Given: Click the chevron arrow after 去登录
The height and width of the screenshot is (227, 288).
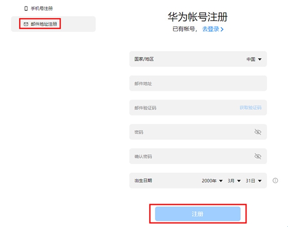Looking at the screenshot, I should 222,29.
